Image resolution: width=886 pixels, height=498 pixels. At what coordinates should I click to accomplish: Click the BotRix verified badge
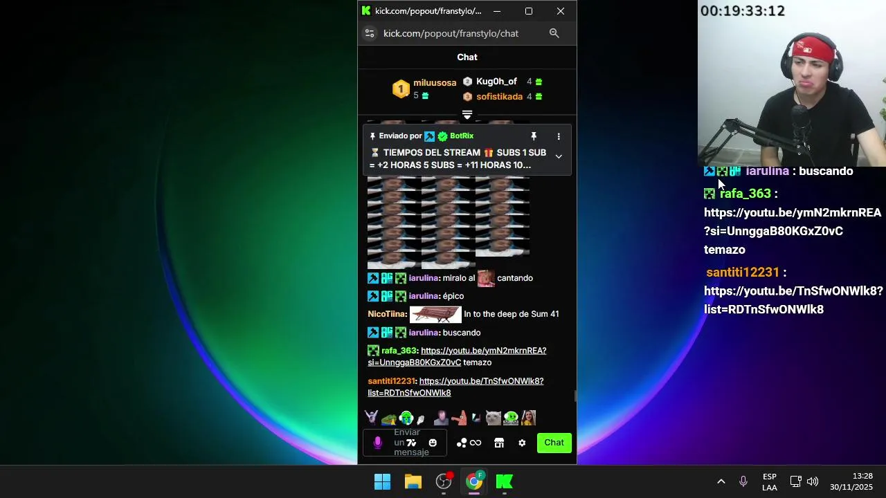pyautogui.click(x=442, y=136)
